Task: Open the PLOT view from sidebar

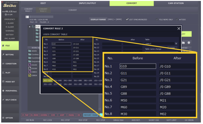Action: (9, 73)
